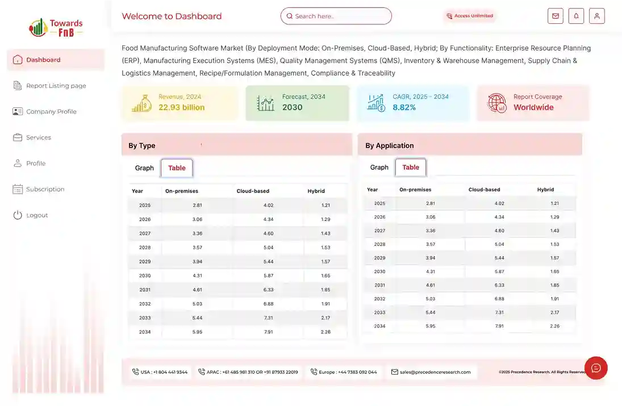
Task: Click the sales email address link
Action: coord(435,372)
